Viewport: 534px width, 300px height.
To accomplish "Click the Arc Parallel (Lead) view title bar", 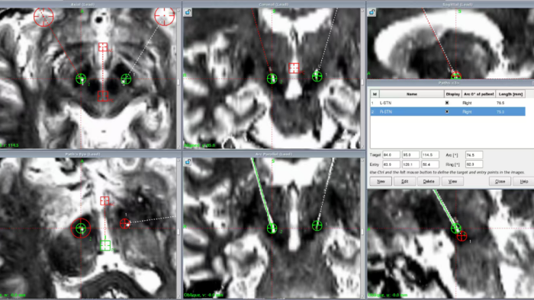I will pyautogui.click(x=274, y=155).
